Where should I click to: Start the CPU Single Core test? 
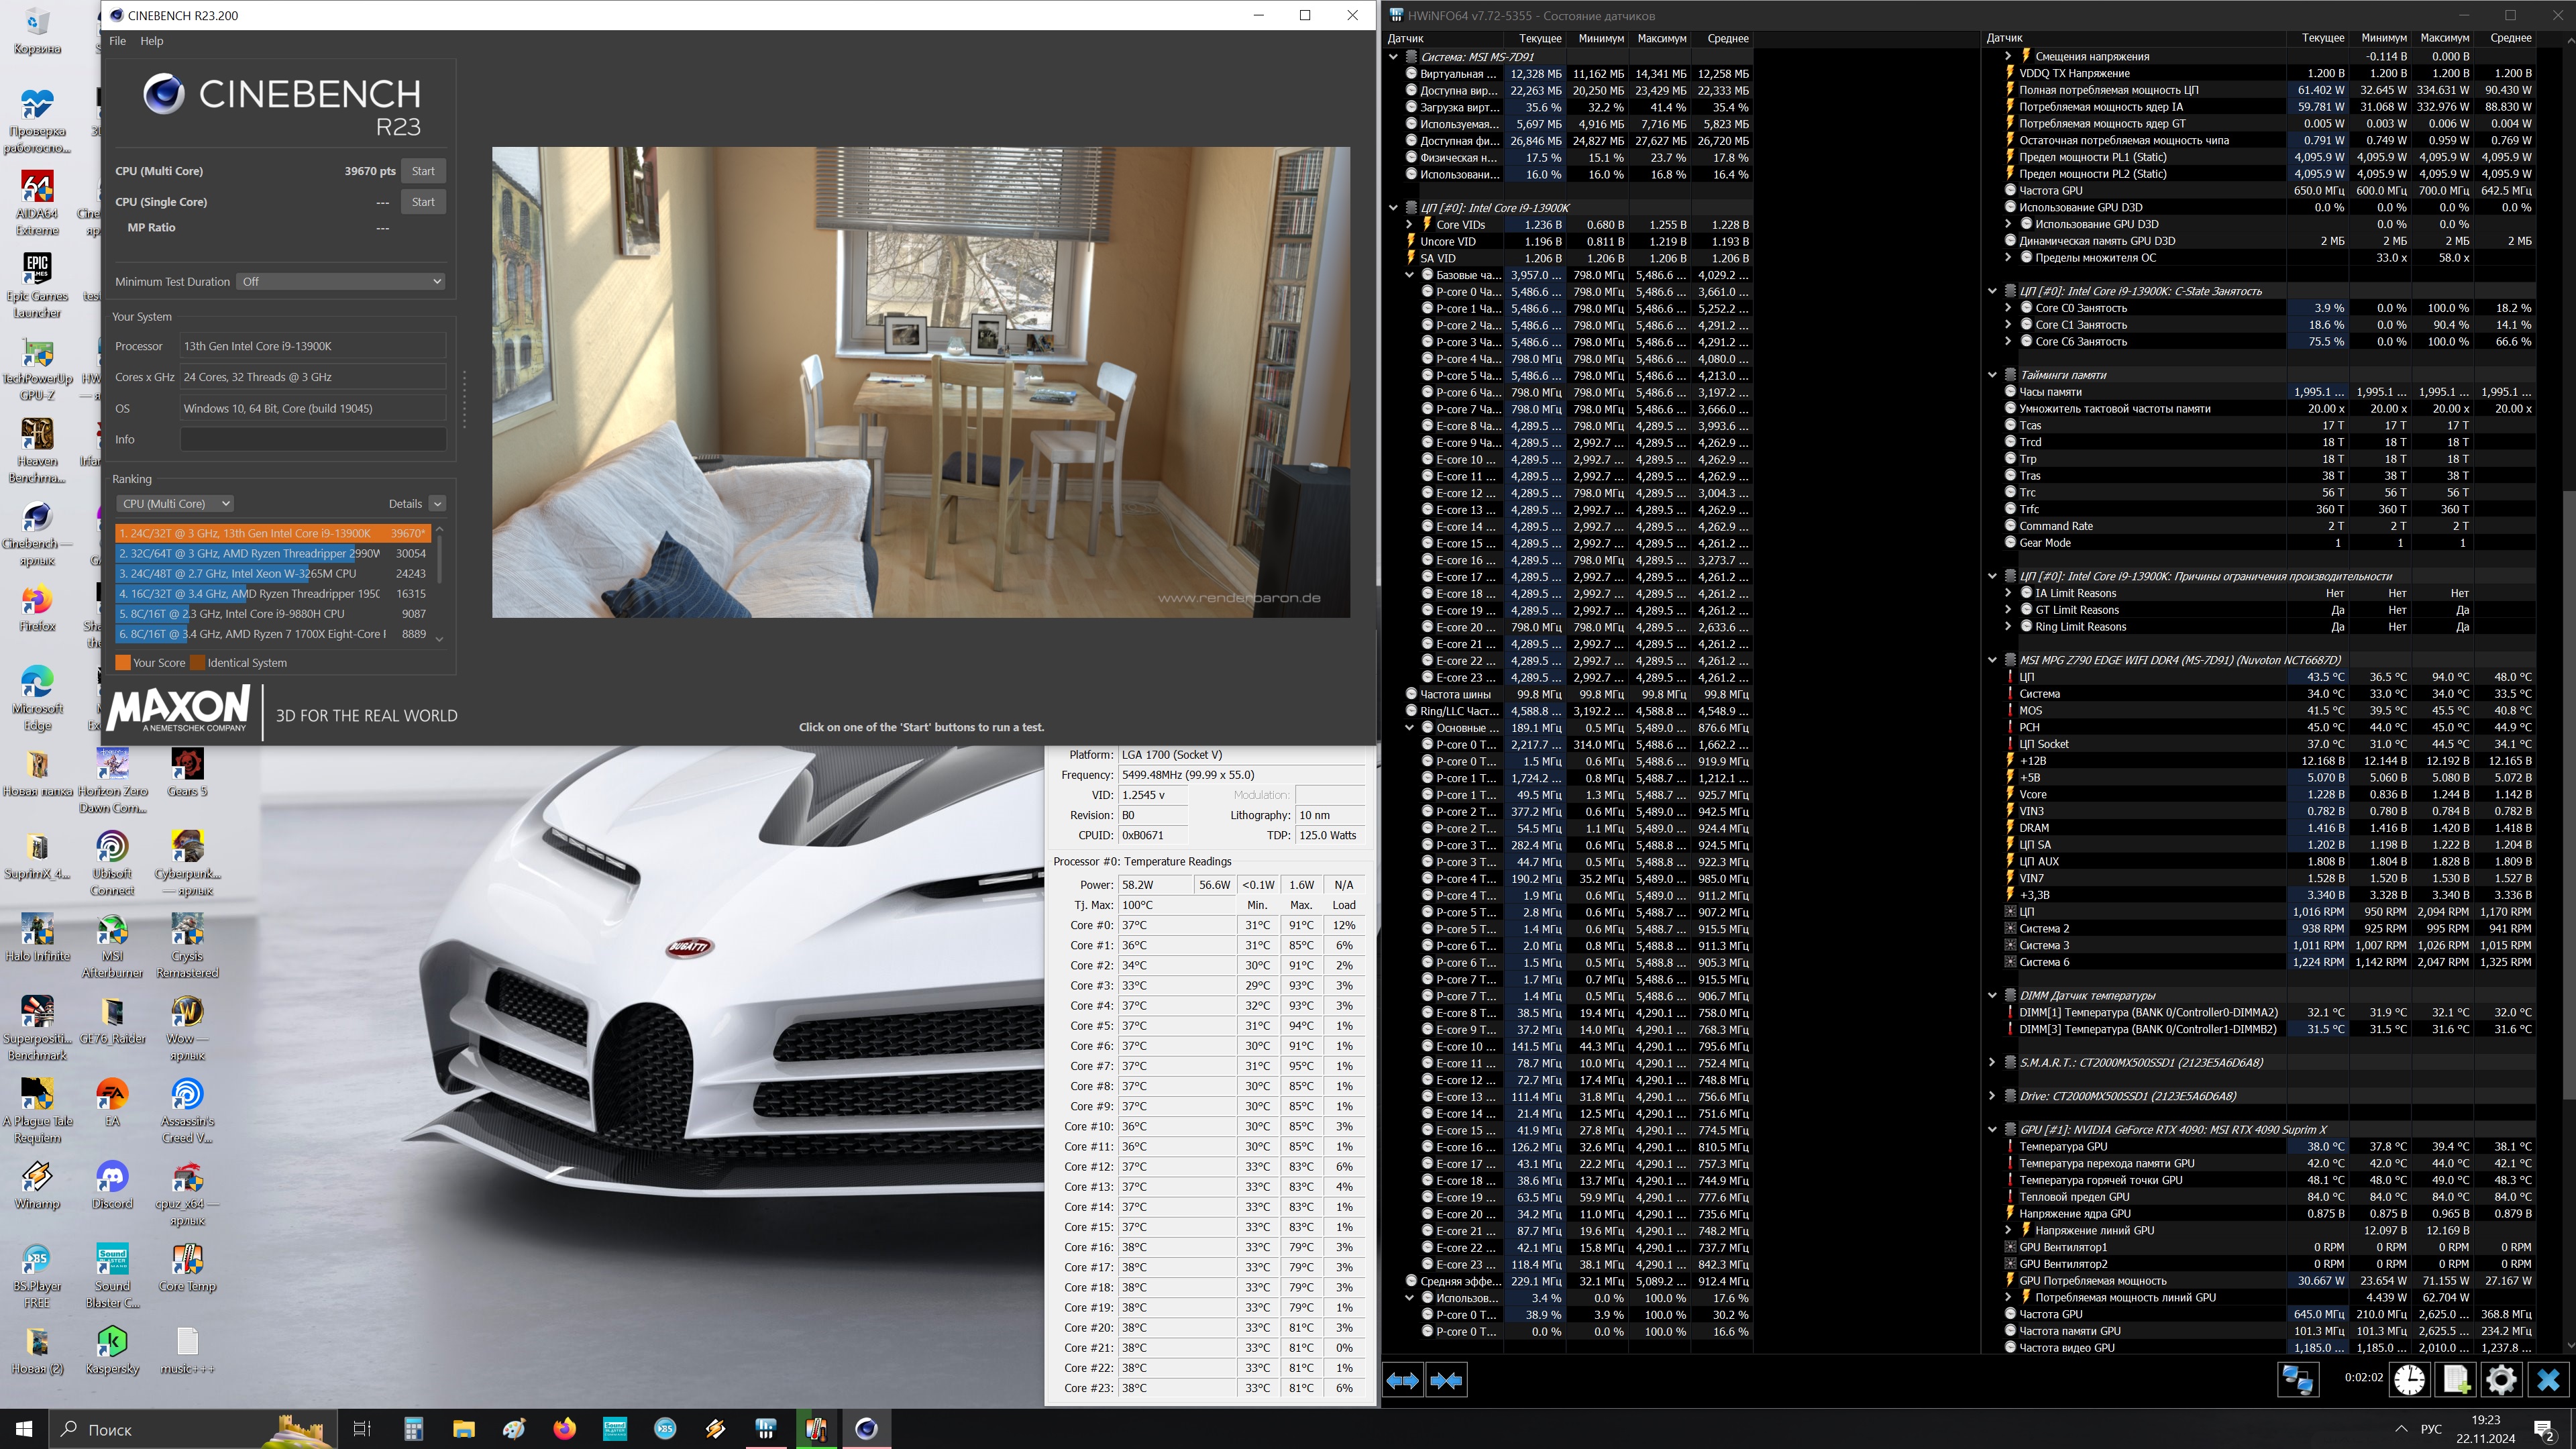[423, 202]
